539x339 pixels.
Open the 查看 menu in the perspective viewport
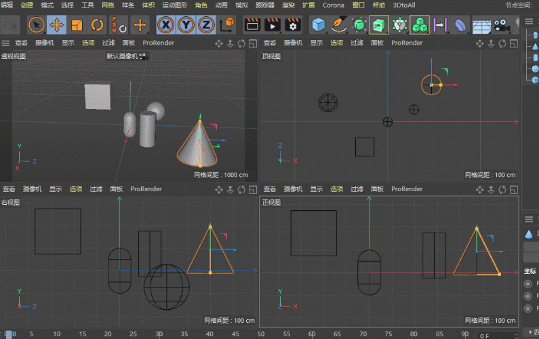22,43
